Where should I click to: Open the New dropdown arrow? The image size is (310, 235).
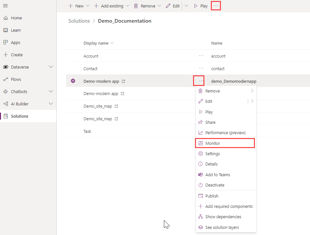(x=87, y=6)
